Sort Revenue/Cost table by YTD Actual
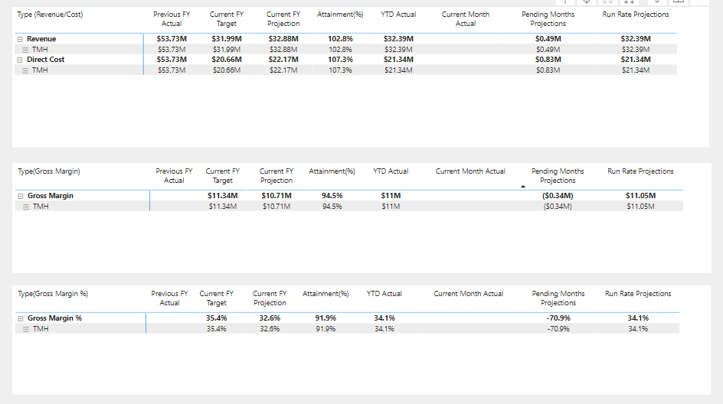This screenshot has width=723, height=404. point(398,15)
